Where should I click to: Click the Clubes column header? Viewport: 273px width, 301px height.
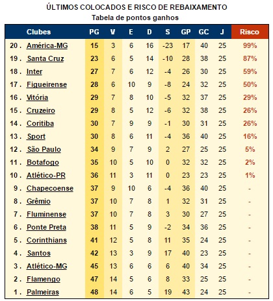point(38,32)
